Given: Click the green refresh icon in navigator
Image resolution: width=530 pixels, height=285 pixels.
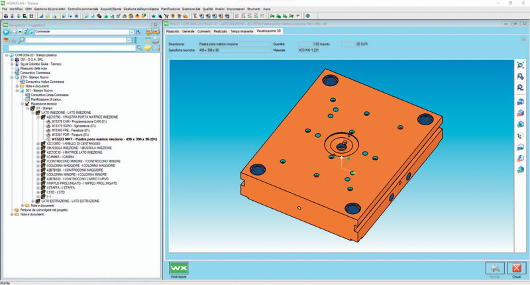Looking at the screenshot, I should [25, 32].
